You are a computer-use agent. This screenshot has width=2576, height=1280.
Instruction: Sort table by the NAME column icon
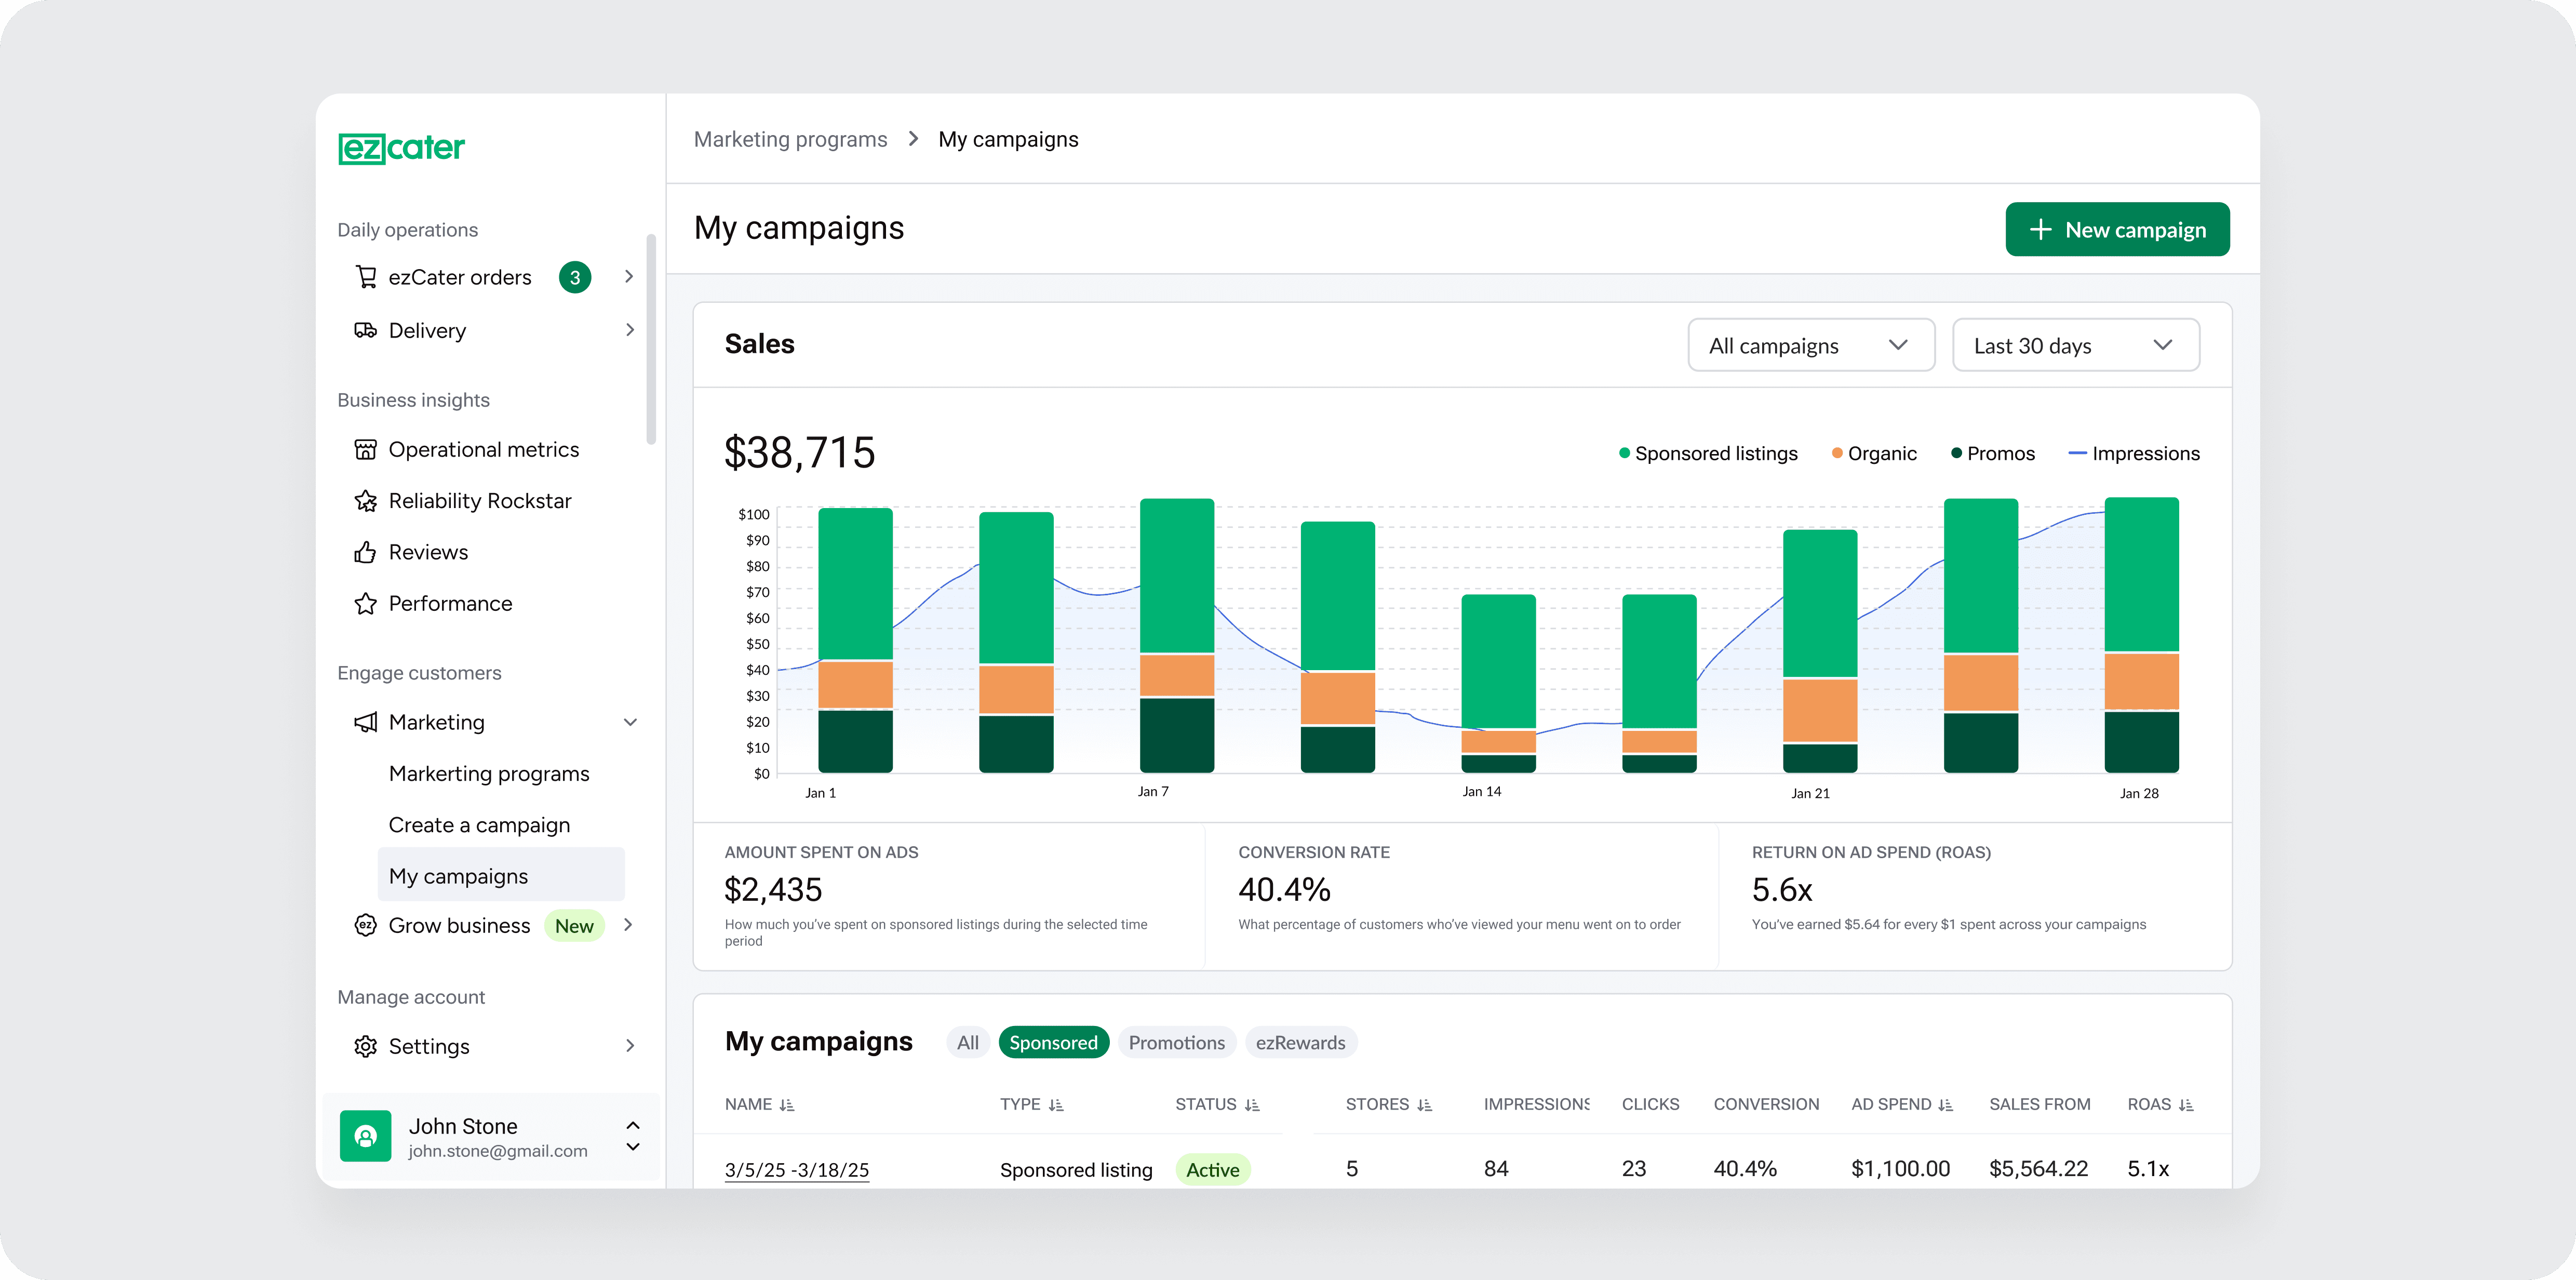coord(787,1105)
